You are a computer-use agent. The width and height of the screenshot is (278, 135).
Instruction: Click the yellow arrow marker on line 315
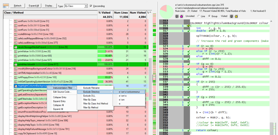click(x=188, y=26)
